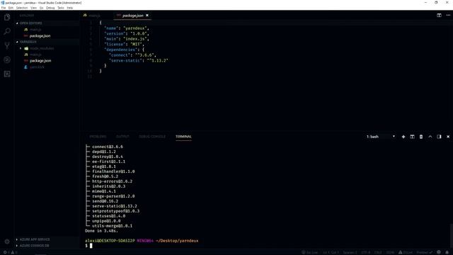453x255 pixels.
Task: Move the panel to the right side
Action: pyautogui.click(x=439, y=137)
